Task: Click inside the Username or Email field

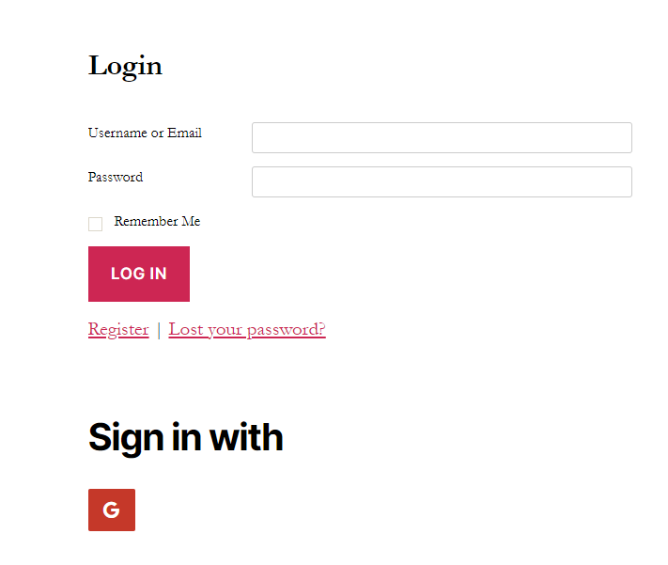Action: tap(442, 138)
